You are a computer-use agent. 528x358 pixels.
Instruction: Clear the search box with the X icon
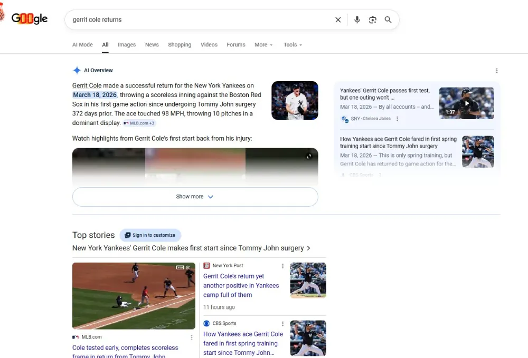click(x=338, y=20)
